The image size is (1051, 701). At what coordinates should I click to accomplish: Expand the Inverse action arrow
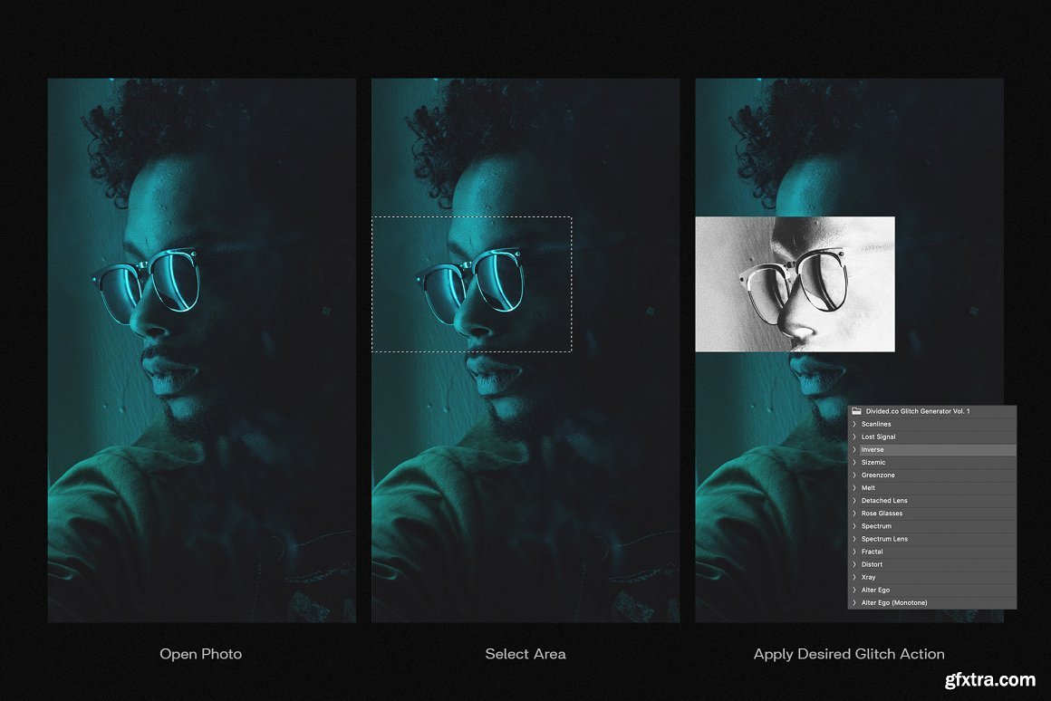(x=854, y=449)
